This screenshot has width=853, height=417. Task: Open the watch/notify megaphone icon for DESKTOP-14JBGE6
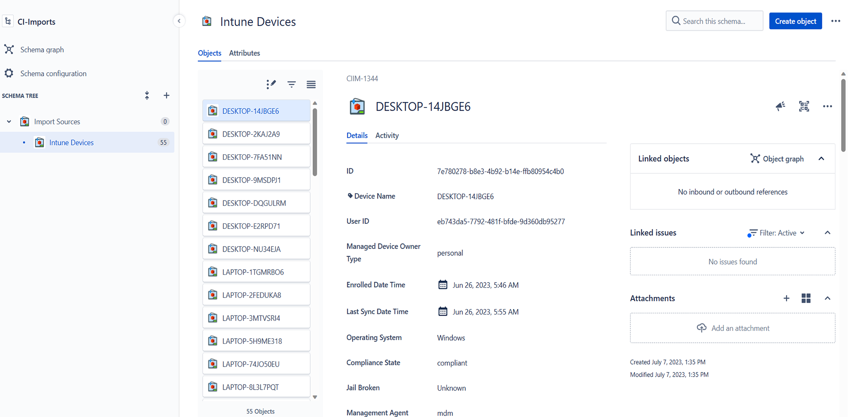click(x=781, y=106)
